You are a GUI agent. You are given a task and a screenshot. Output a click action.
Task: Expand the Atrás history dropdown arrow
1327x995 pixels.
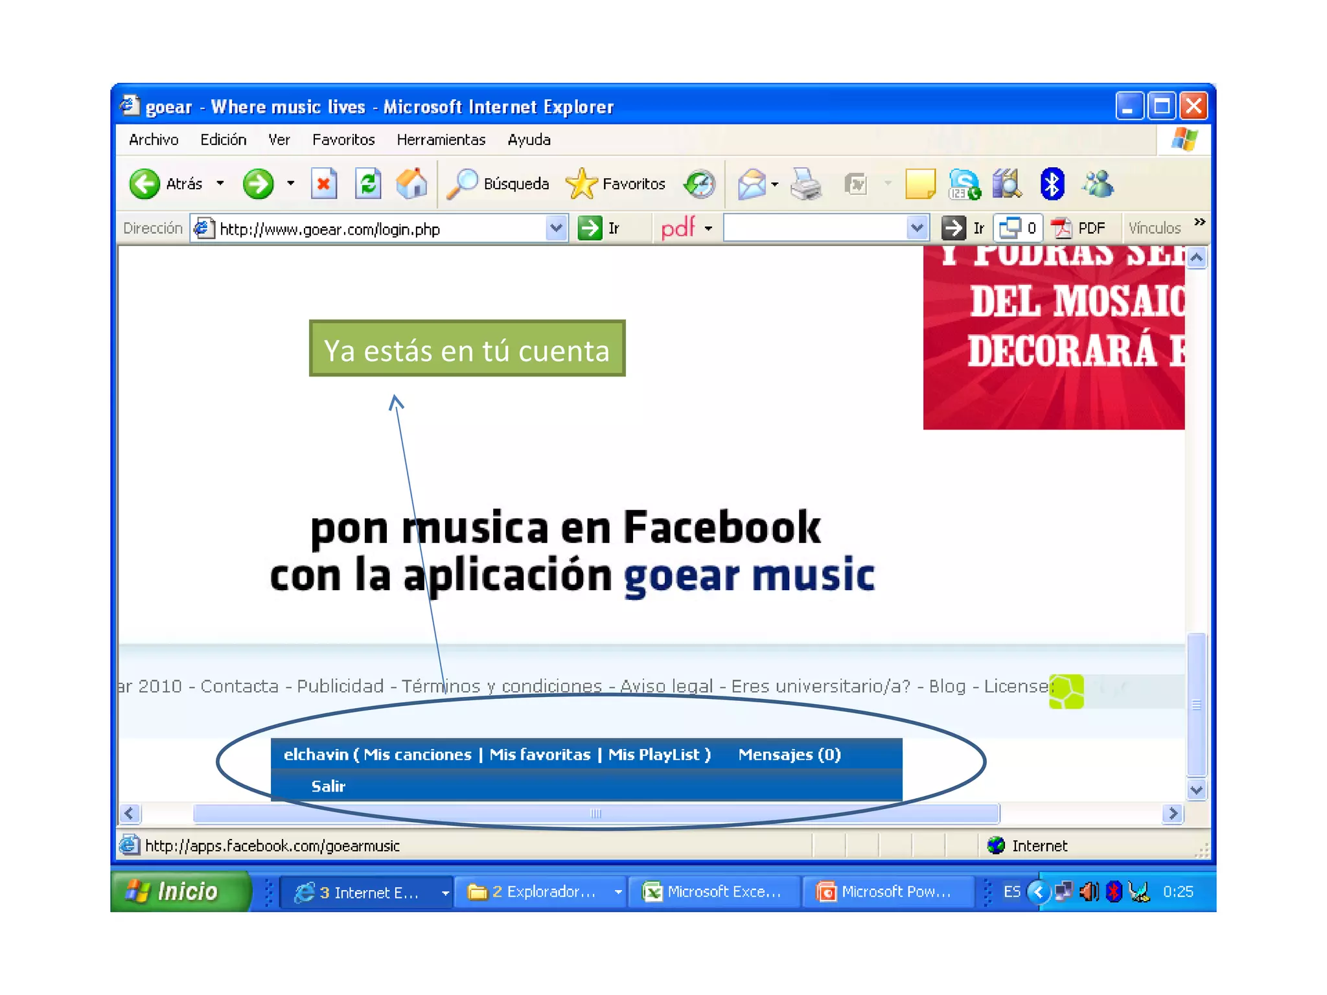click(x=220, y=184)
